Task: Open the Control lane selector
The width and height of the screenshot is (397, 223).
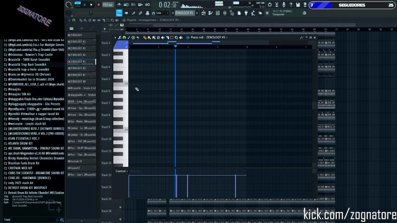Action: pos(121,171)
